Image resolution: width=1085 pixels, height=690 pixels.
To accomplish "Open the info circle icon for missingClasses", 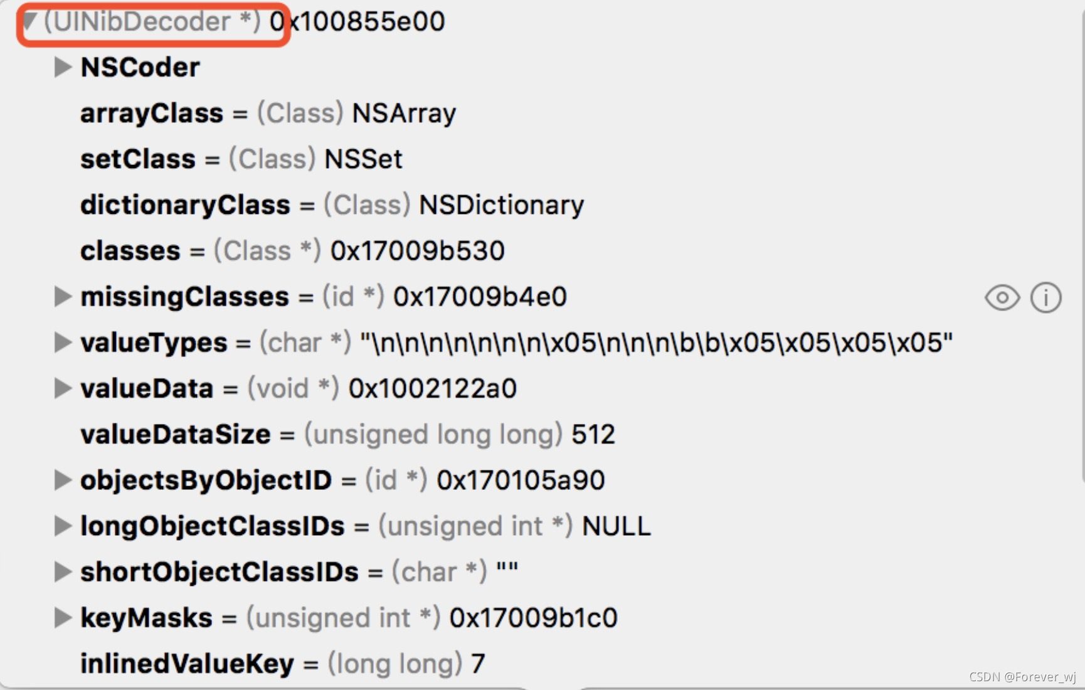I will pyautogui.click(x=1045, y=297).
